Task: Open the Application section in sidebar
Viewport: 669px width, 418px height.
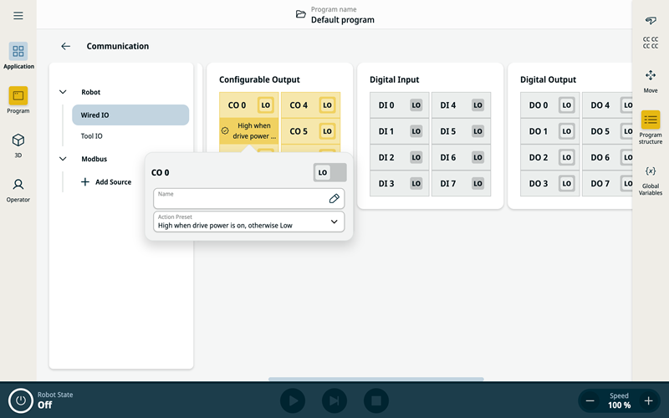Action: (x=18, y=56)
